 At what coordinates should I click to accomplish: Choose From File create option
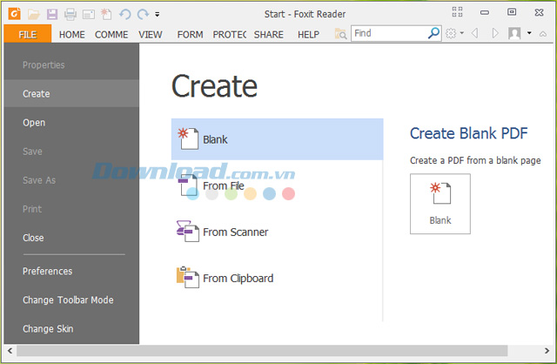point(224,185)
